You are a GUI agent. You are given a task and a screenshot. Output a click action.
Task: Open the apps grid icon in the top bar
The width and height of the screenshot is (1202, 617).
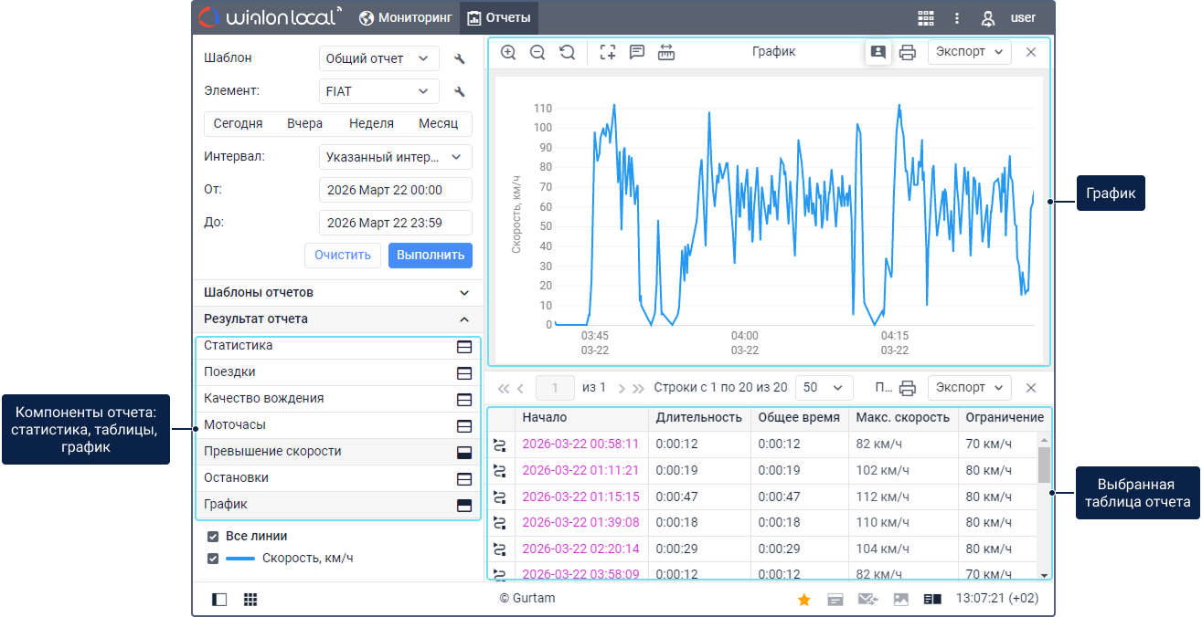tap(926, 18)
